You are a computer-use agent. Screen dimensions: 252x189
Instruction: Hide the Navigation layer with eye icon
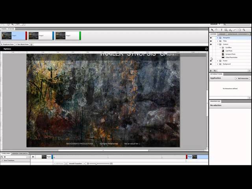pos(211,38)
